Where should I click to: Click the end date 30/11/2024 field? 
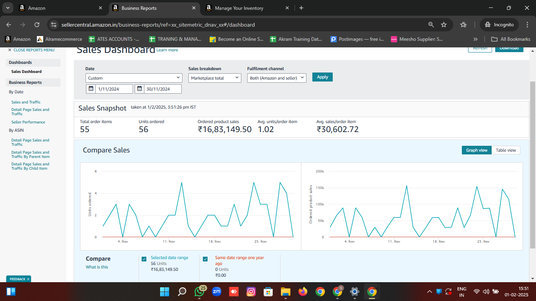point(162,89)
